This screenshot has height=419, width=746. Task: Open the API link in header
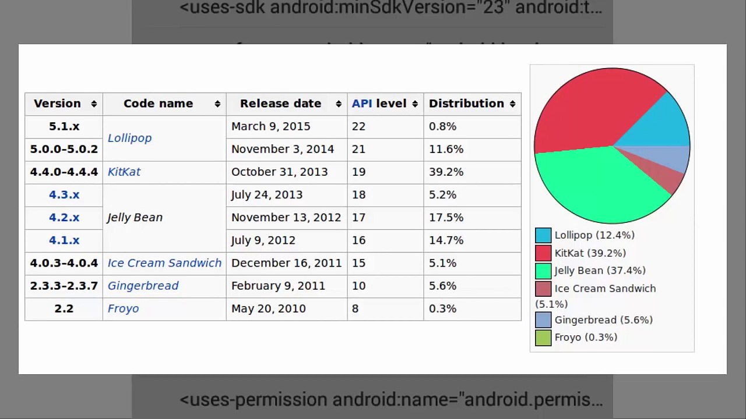click(x=361, y=104)
